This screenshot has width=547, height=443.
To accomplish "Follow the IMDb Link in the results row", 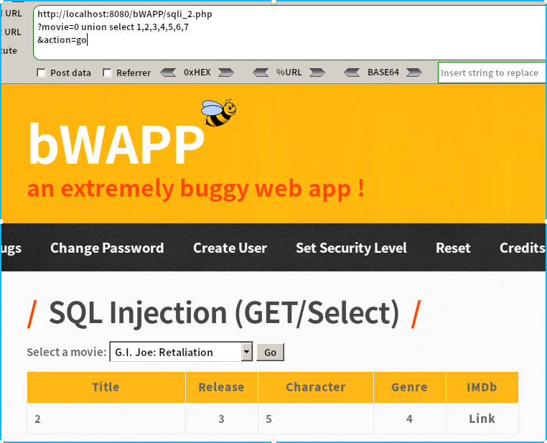I will coord(482,419).
